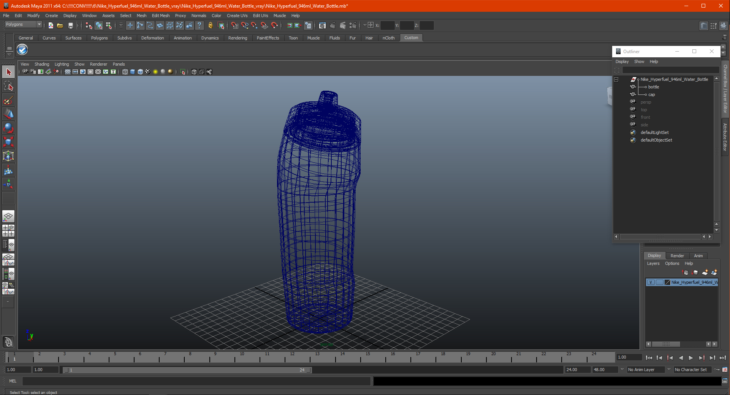Toggle Snap to view planes magnet icon

pos(264,25)
